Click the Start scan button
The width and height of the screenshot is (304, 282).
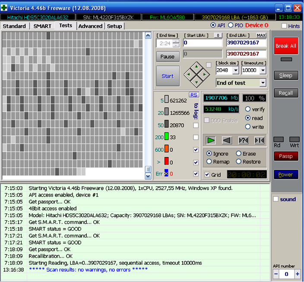[168, 76]
